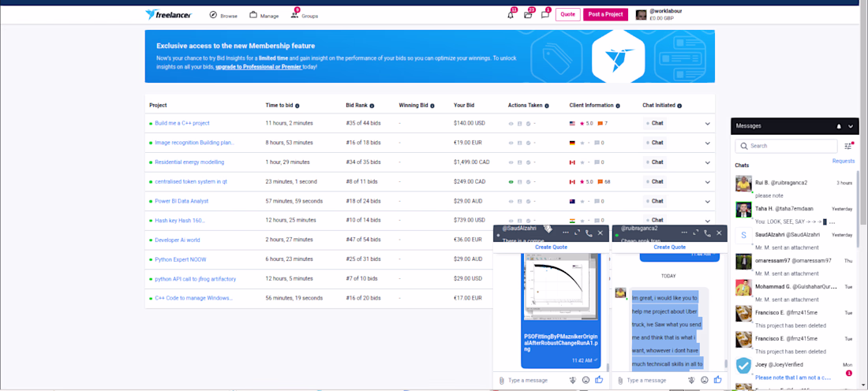
Task: Attach a file in SaudAlzahri chat
Action: [501, 381]
